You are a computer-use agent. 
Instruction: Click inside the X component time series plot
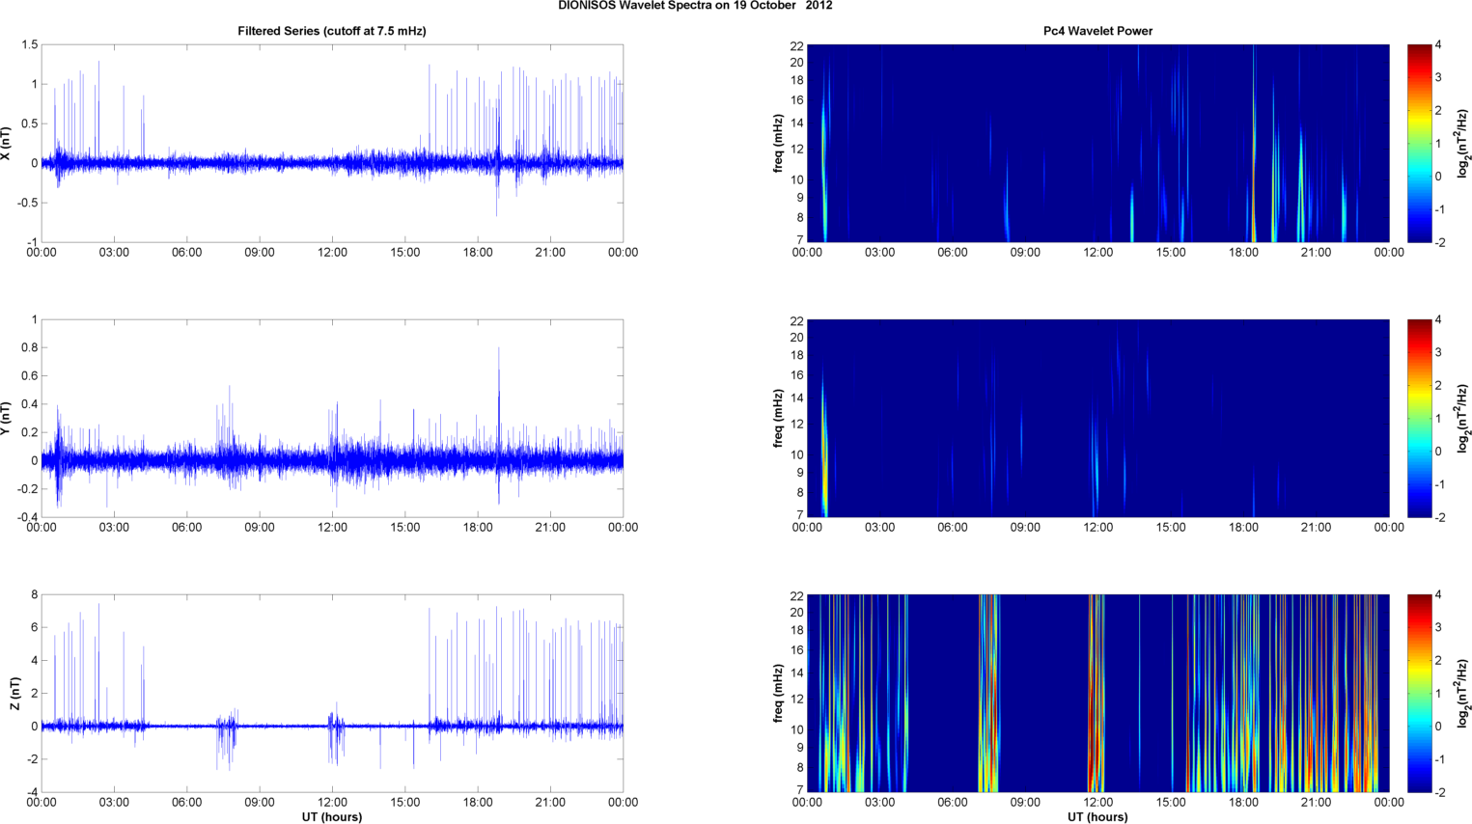point(331,143)
